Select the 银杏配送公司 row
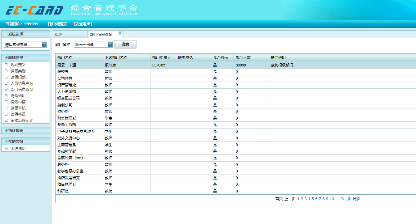 pyautogui.click(x=236, y=98)
